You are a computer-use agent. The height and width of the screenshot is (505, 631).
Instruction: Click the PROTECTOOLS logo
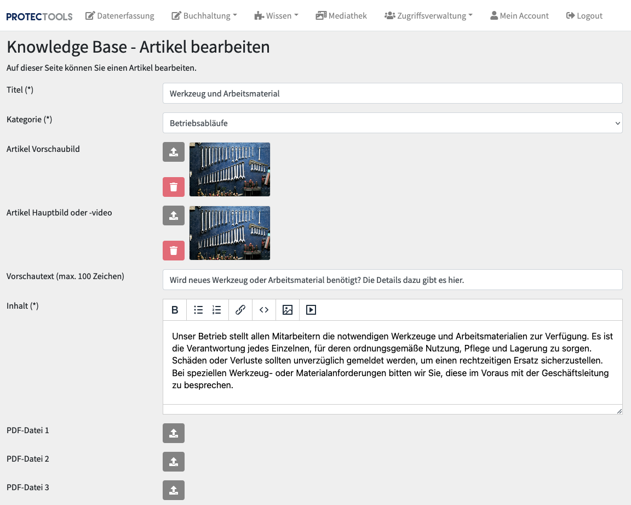39,16
